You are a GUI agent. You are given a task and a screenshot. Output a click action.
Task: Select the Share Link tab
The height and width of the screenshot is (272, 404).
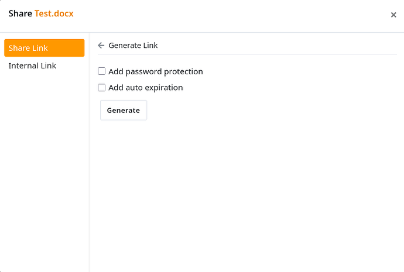[44, 48]
